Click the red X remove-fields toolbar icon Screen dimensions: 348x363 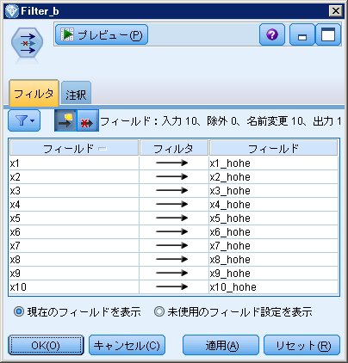[x=88, y=120]
